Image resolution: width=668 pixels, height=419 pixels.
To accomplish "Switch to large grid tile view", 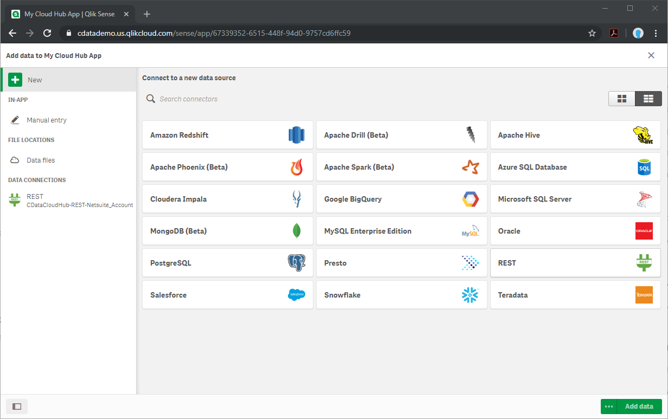I will pos(622,99).
